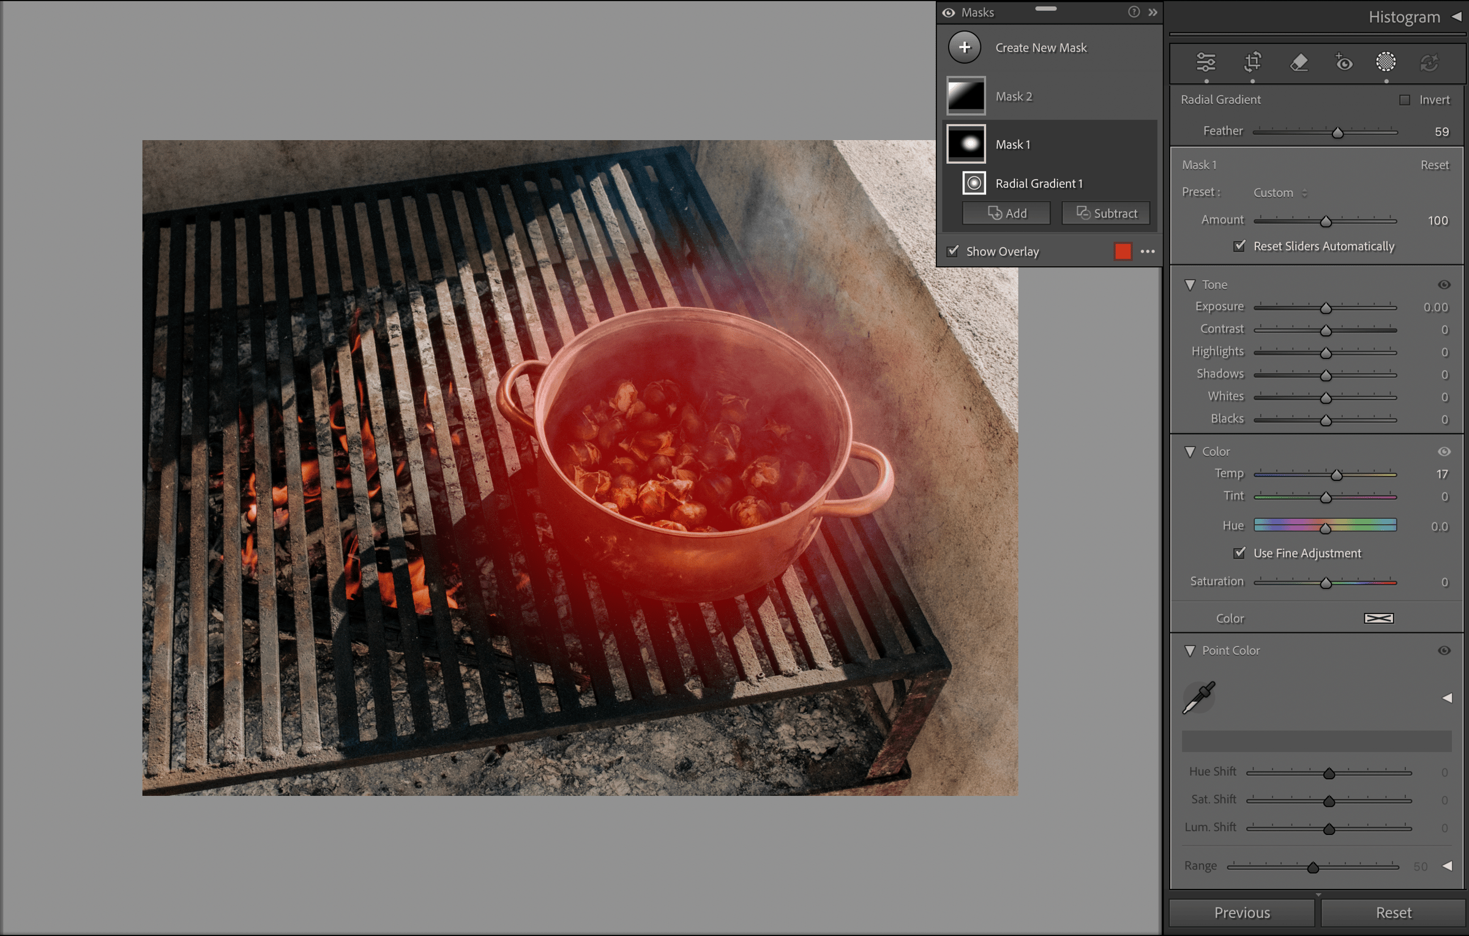Click the Subtract button for Mask 1
The width and height of the screenshot is (1469, 936).
[1106, 214]
